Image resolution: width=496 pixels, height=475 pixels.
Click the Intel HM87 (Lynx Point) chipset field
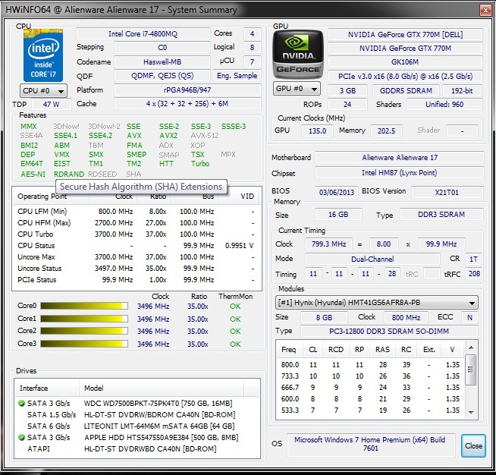click(x=400, y=173)
